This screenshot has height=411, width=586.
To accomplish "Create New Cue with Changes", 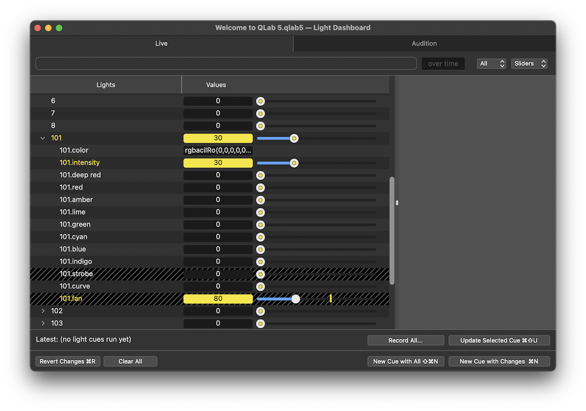I will [499, 362].
